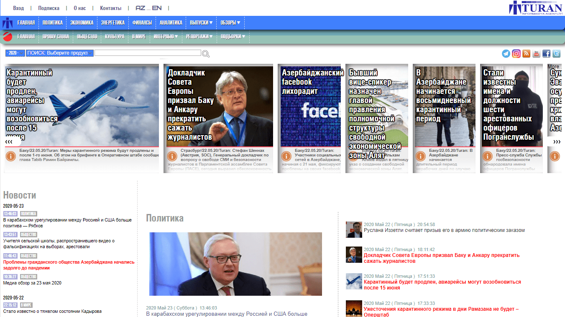The width and height of the screenshot is (565, 317).
Task: Select the КУЛЬТУРА menu item
Action: click(115, 37)
